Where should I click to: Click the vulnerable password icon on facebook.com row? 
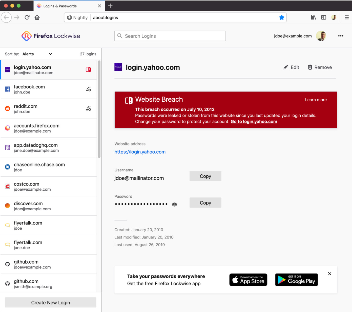88,89
